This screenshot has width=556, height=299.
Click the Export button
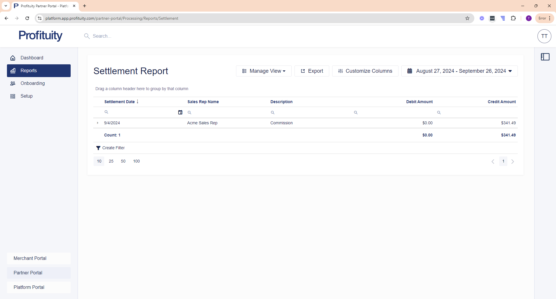[x=312, y=71]
